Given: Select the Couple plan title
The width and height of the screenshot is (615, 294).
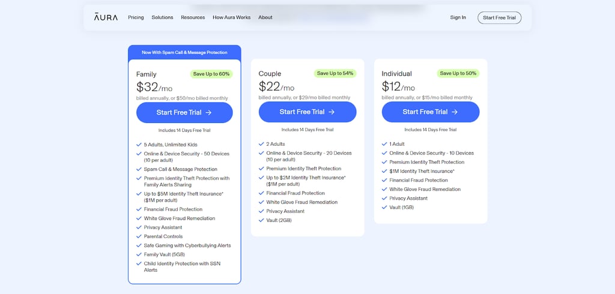Looking at the screenshot, I should [x=270, y=74].
